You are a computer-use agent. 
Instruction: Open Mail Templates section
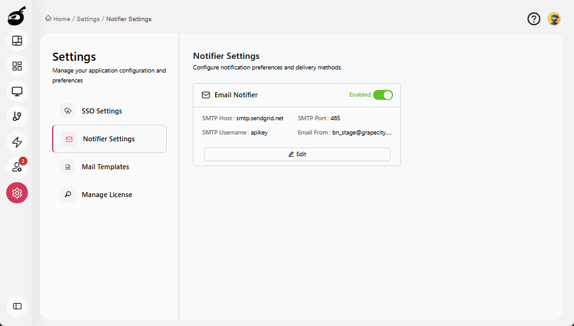[110, 167]
